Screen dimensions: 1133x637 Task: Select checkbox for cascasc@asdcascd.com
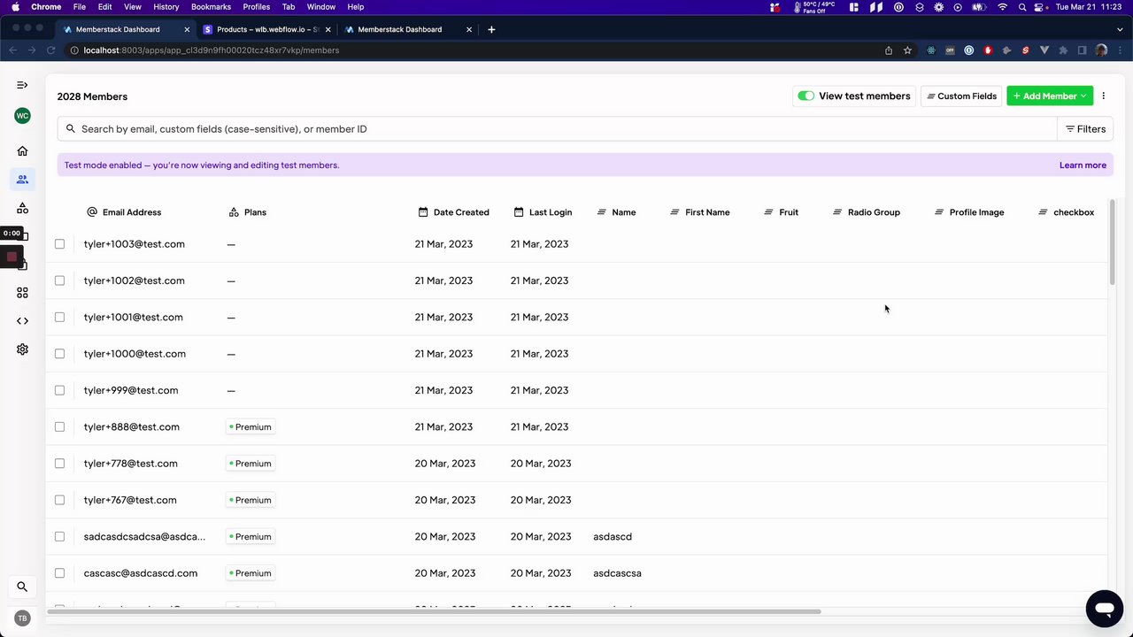[x=59, y=573]
